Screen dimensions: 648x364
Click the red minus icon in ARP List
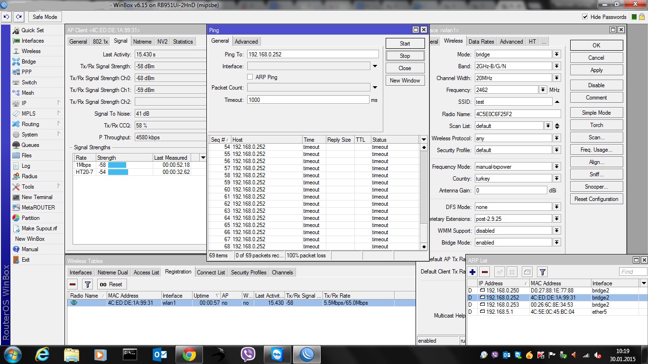tap(485, 272)
